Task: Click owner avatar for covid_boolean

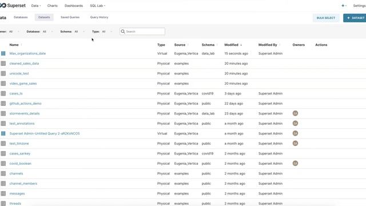Action: [x=295, y=164]
